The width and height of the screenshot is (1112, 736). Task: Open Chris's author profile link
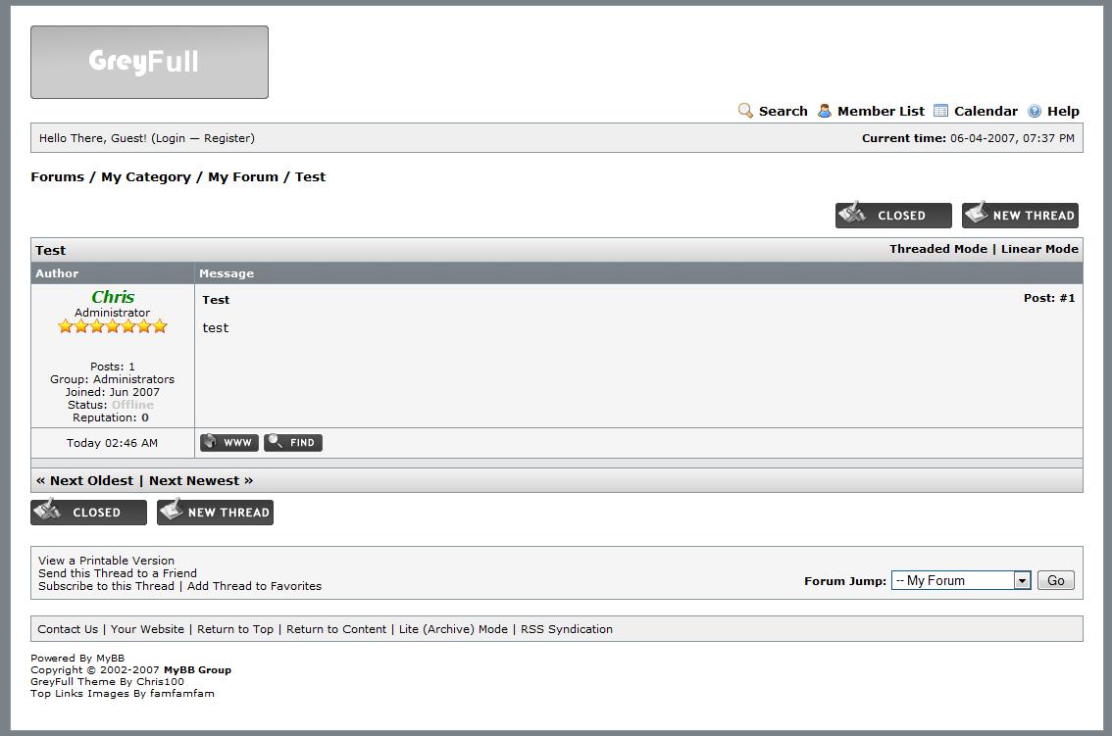pos(113,297)
